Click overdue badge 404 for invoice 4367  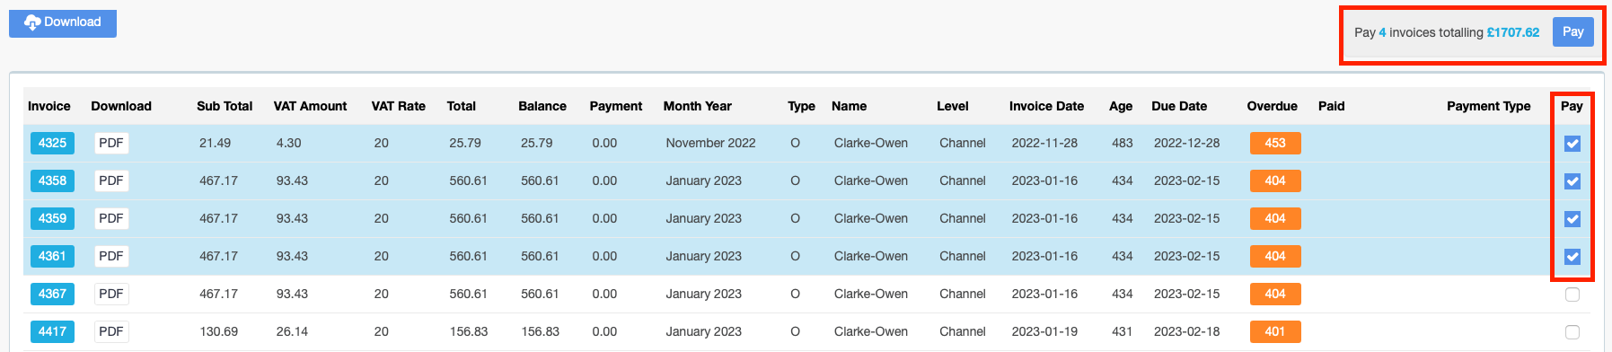click(x=1275, y=294)
